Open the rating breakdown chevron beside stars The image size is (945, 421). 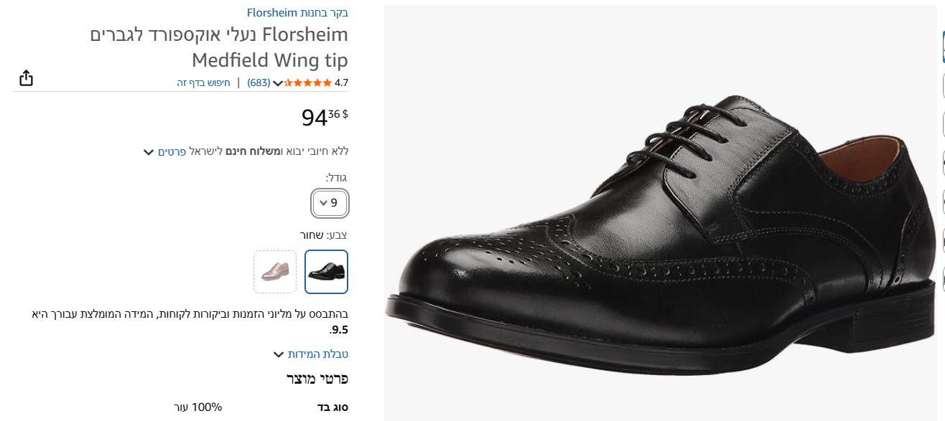(x=278, y=83)
